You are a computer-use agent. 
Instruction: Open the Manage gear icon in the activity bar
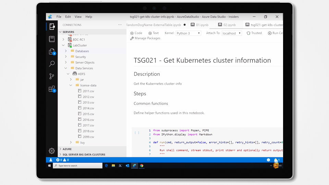click(x=52, y=151)
